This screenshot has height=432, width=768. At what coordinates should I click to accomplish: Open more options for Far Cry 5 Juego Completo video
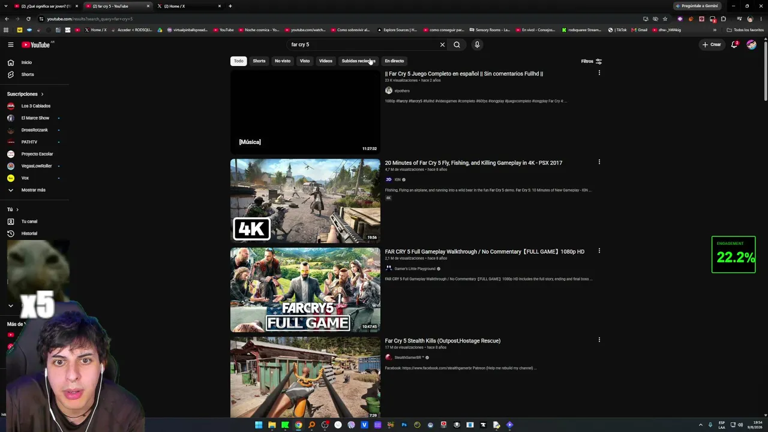(x=599, y=73)
